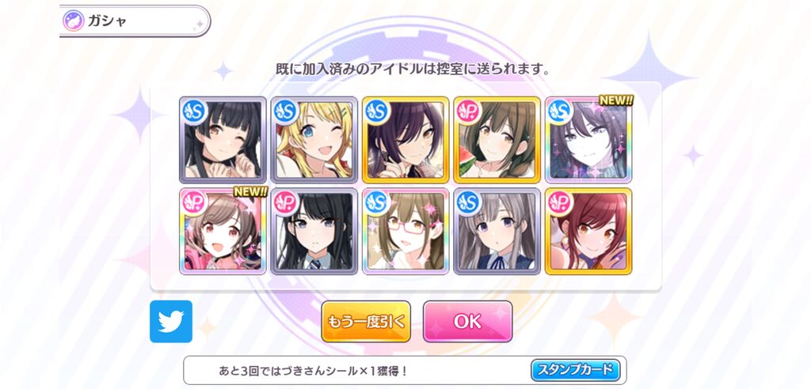Select the NEW sparkling dark-haired idol card
The image size is (811, 389).
tap(588, 139)
